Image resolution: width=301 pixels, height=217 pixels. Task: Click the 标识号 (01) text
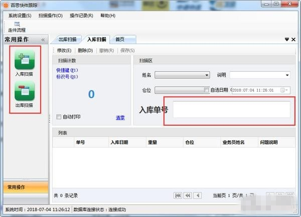coord(67,77)
